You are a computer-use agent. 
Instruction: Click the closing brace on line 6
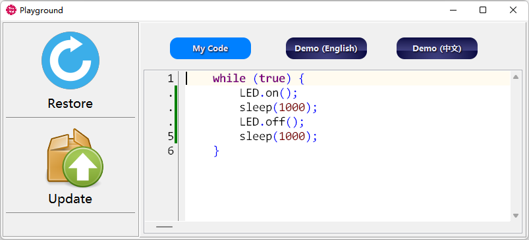[x=216, y=151]
